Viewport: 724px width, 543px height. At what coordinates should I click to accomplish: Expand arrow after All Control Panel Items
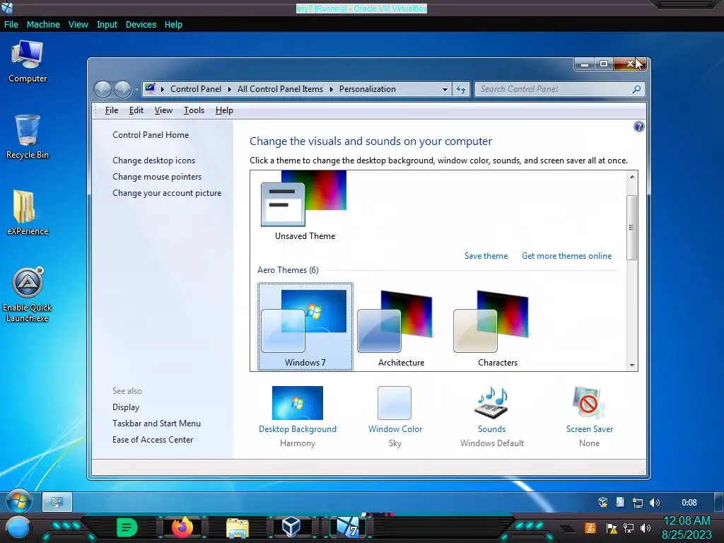coord(332,89)
